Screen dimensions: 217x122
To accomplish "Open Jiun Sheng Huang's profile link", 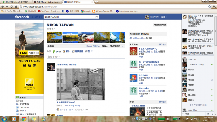I will pos(66,65).
